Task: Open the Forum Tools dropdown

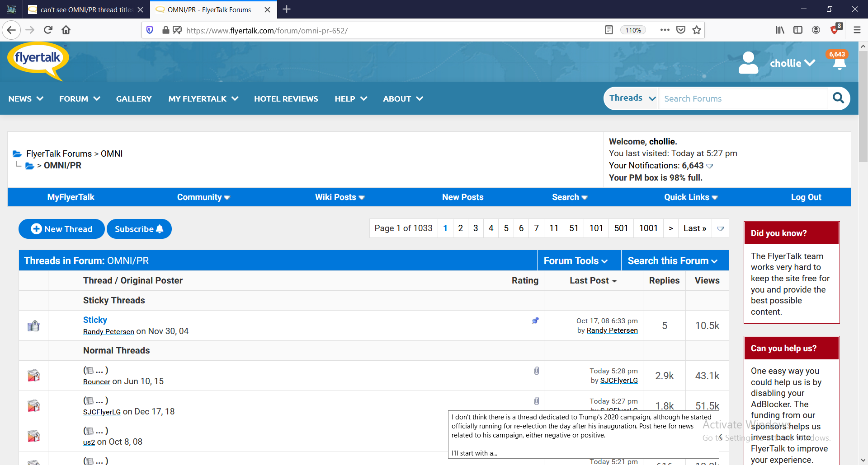Action: (575, 260)
